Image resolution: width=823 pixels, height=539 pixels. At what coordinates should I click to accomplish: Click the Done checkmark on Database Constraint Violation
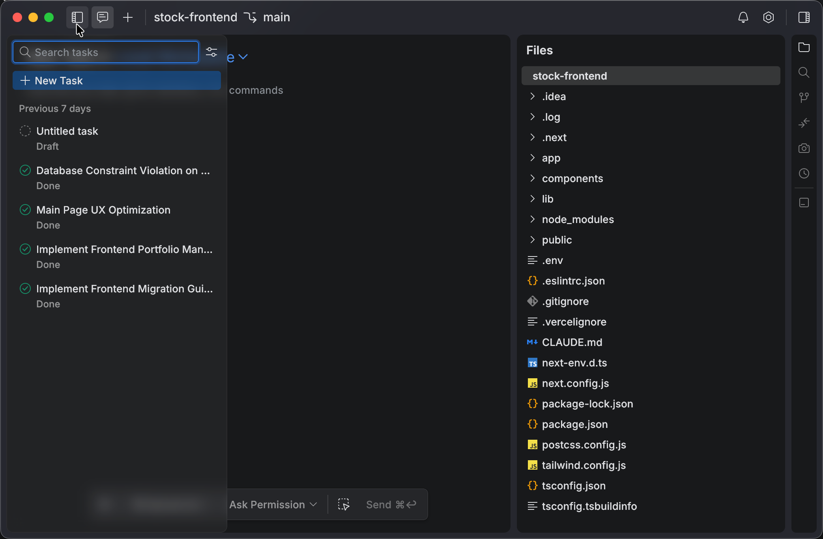pos(25,170)
